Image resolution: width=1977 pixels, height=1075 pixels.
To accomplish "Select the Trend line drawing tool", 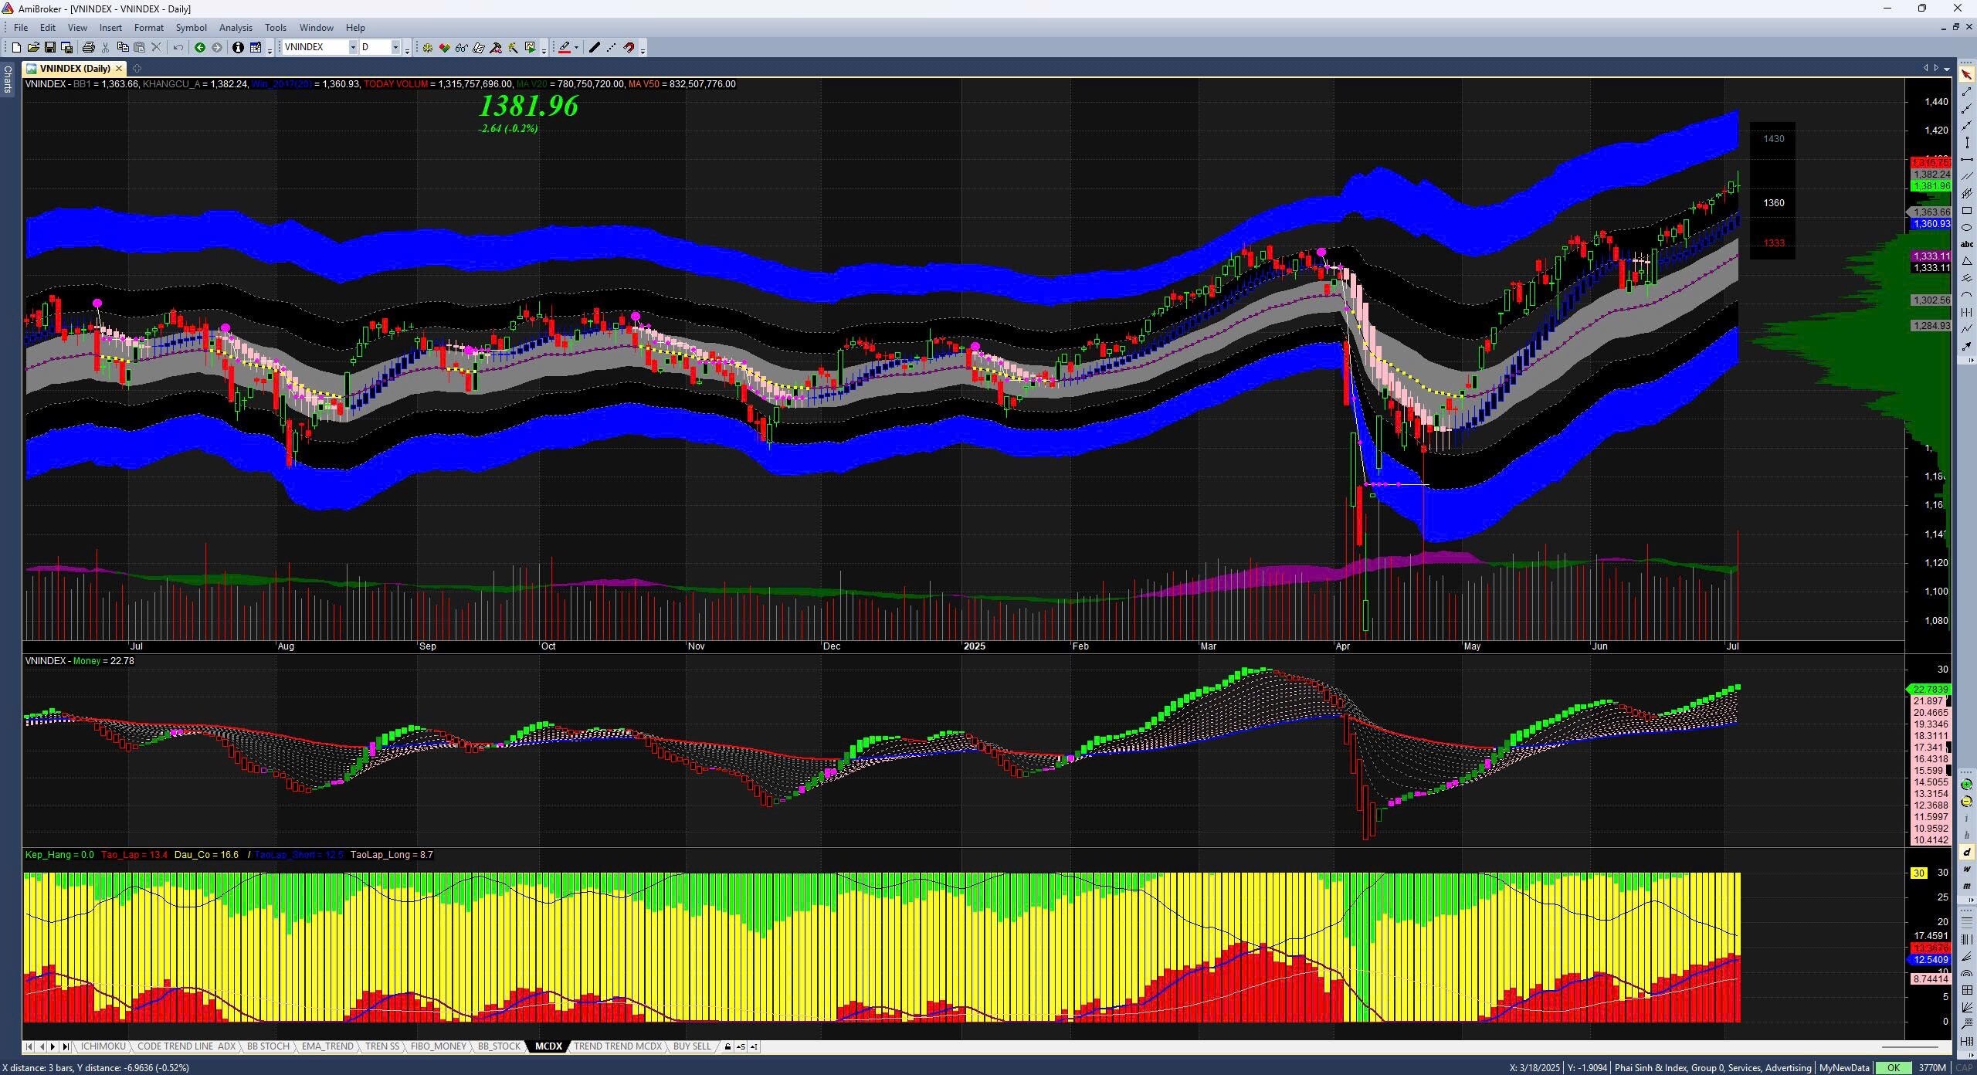I will (x=1967, y=92).
